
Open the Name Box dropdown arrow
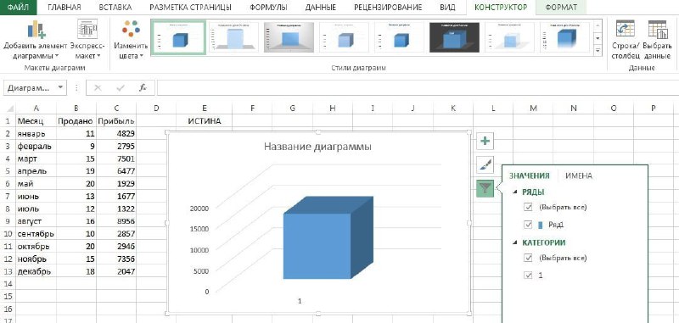[x=60, y=87]
